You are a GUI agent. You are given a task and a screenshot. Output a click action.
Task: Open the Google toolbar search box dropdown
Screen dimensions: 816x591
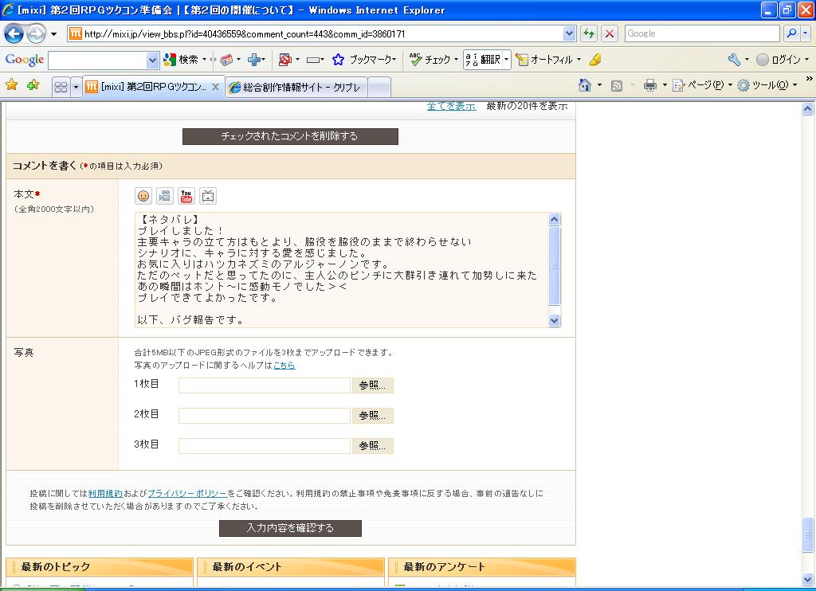tap(153, 60)
